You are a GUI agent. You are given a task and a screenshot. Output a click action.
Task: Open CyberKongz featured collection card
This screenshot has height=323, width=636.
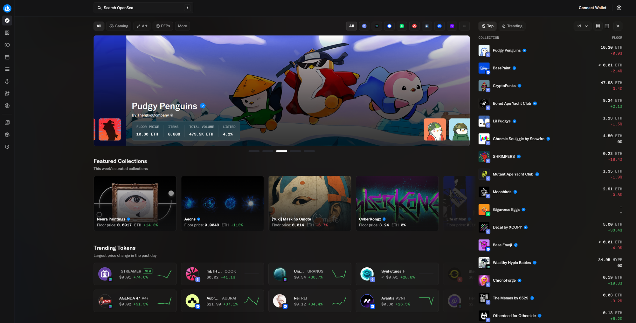click(397, 203)
